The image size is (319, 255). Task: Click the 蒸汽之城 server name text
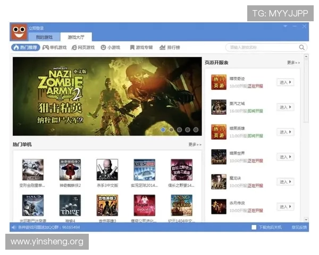tap(237, 104)
